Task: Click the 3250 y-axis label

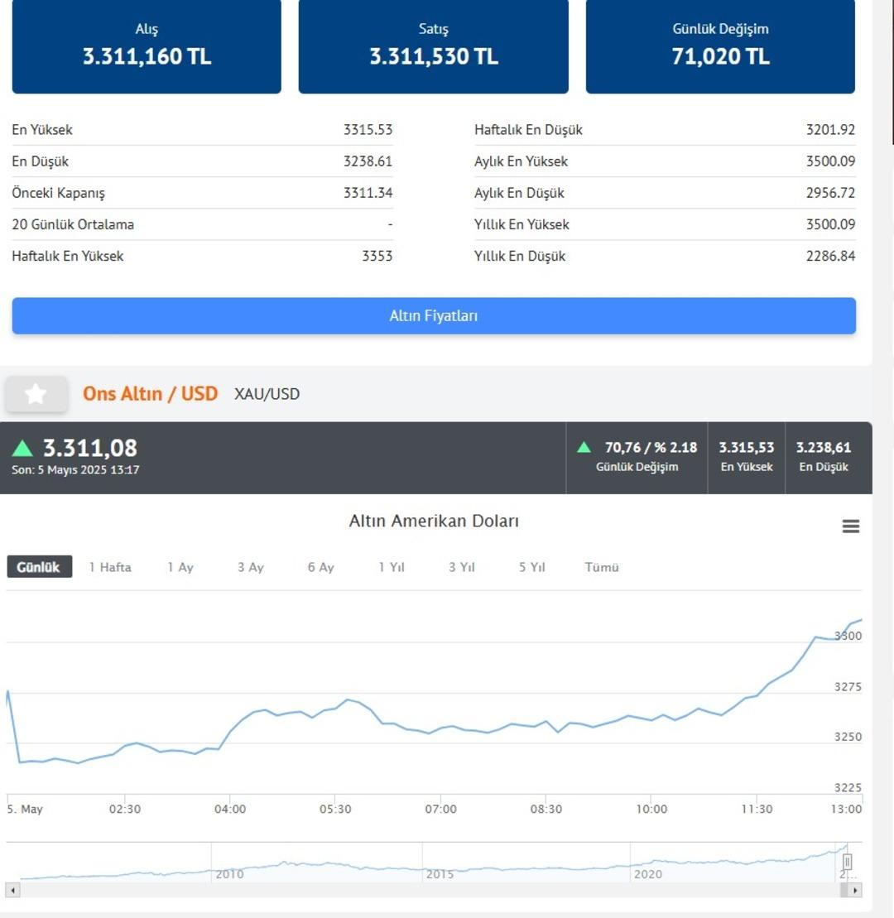Action: coord(848,737)
